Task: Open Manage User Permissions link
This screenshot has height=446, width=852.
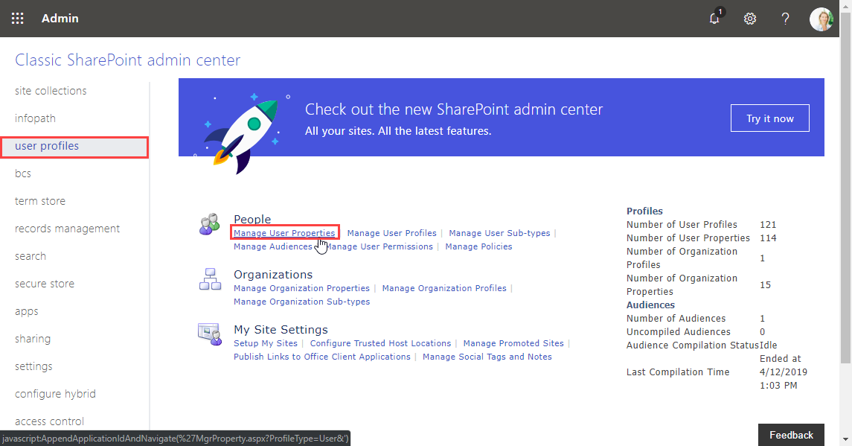Action: 379,246
